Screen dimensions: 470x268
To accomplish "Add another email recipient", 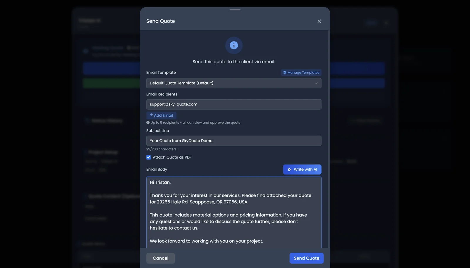I will 161,115.
